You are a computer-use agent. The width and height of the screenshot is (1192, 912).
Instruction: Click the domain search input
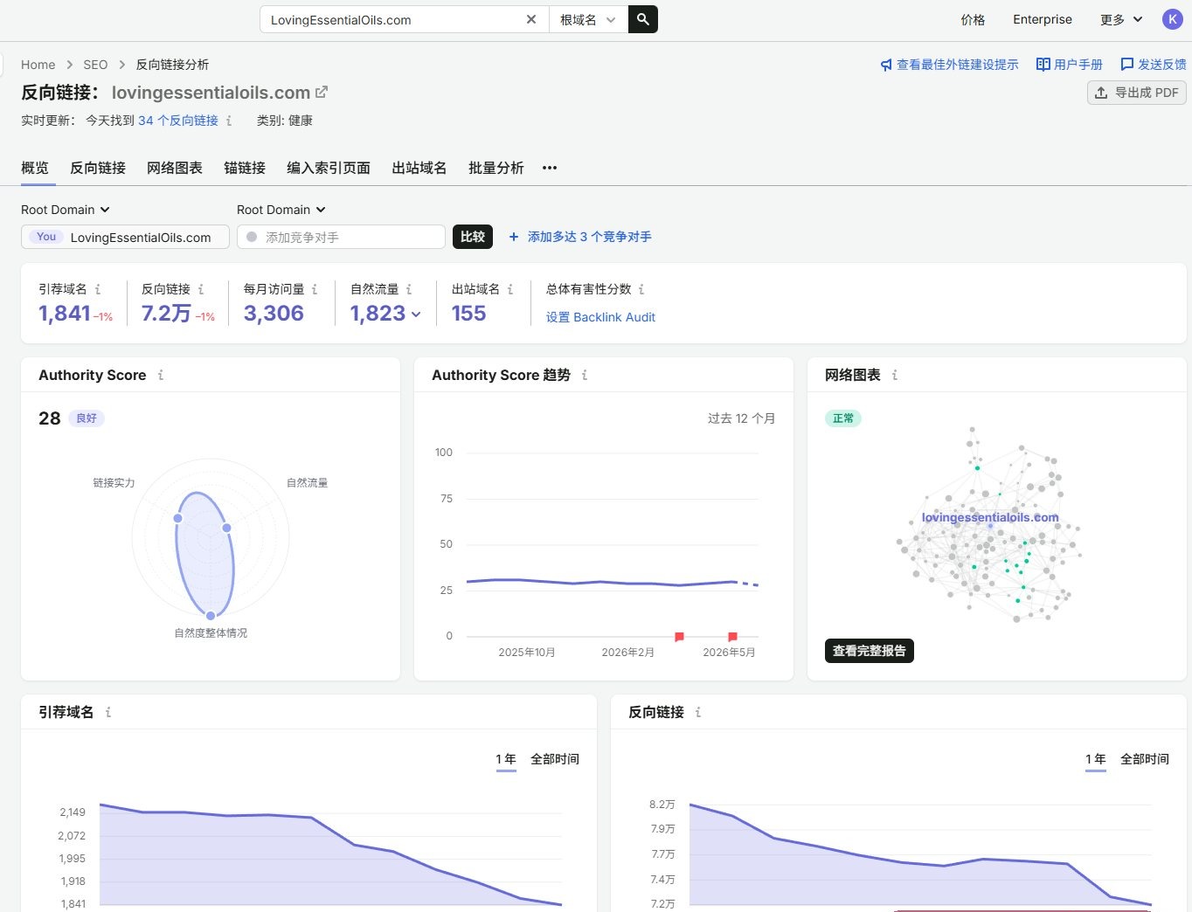(393, 19)
